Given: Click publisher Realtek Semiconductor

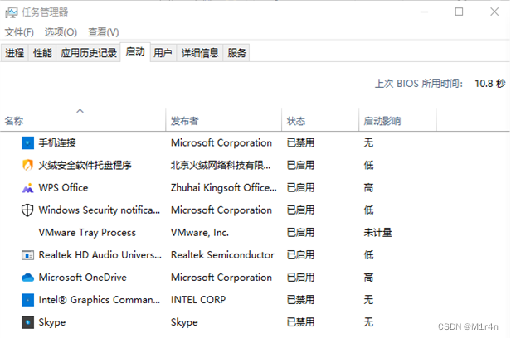Looking at the screenshot, I should pos(222,255).
